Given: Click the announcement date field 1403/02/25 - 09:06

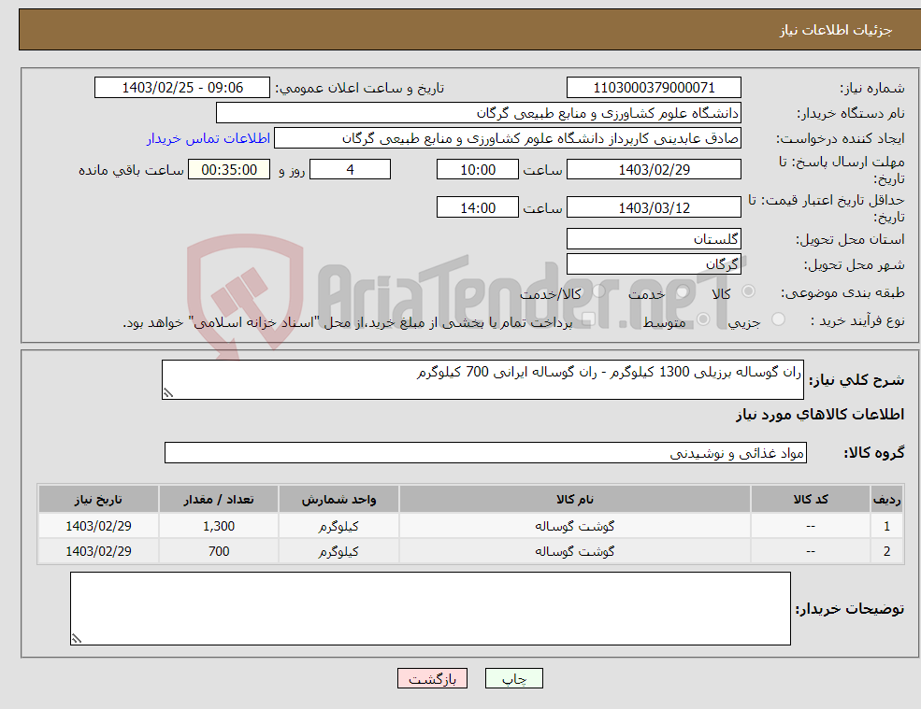Looking at the screenshot, I should pyautogui.click(x=182, y=88).
